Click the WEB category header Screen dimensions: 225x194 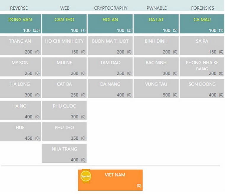click(65, 8)
